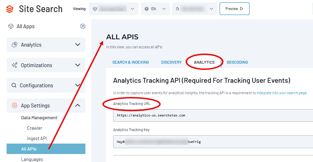The image size is (313, 162).
Task: Open the Ingest API sidebar item
Action: pos(37,138)
